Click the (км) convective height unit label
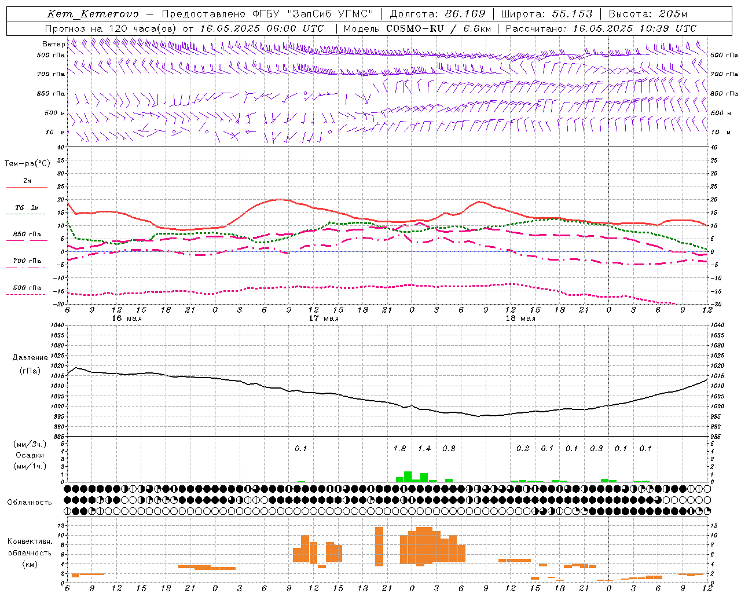 [x=30, y=565]
